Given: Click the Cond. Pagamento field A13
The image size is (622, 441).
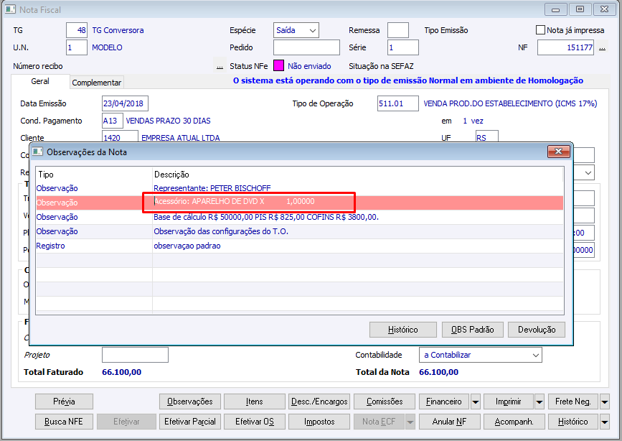Looking at the screenshot, I should coord(112,121).
